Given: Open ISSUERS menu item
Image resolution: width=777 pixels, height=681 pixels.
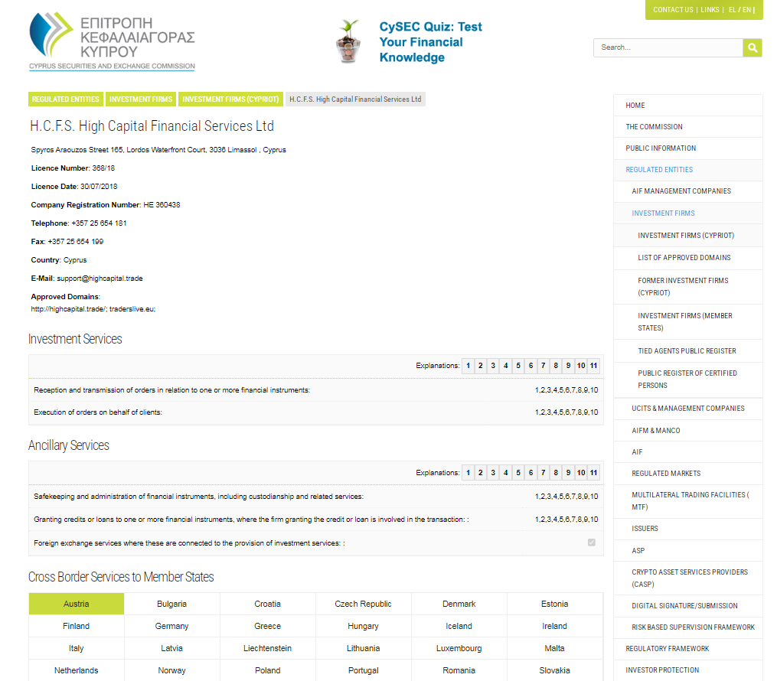Looking at the screenshot, I should pos(687,529).
